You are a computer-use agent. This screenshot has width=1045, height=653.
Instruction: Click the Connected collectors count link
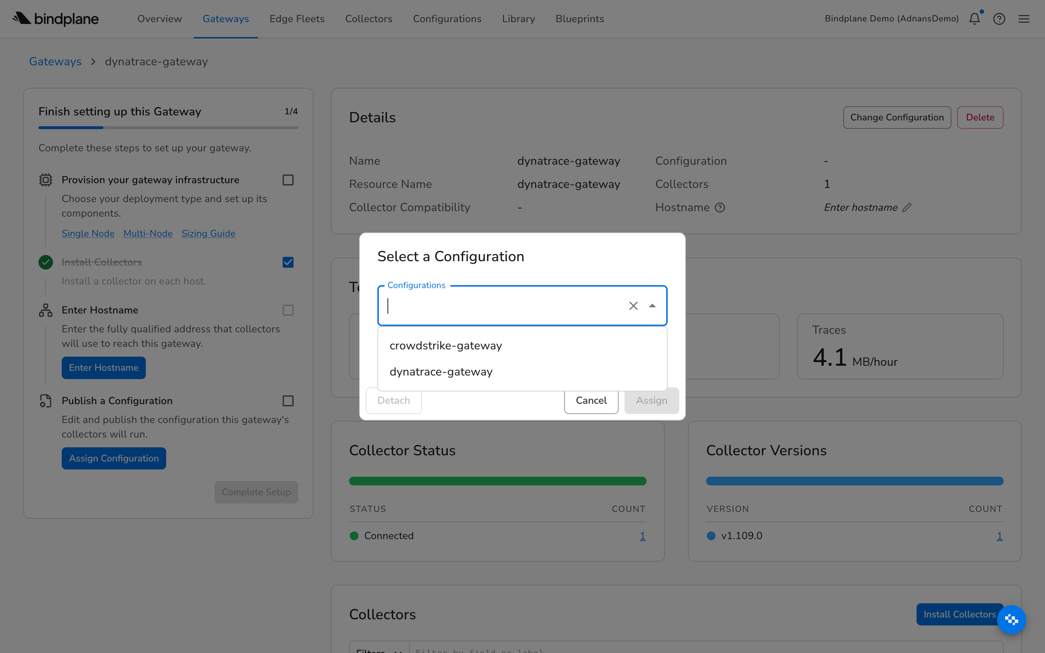pos(642,536)
